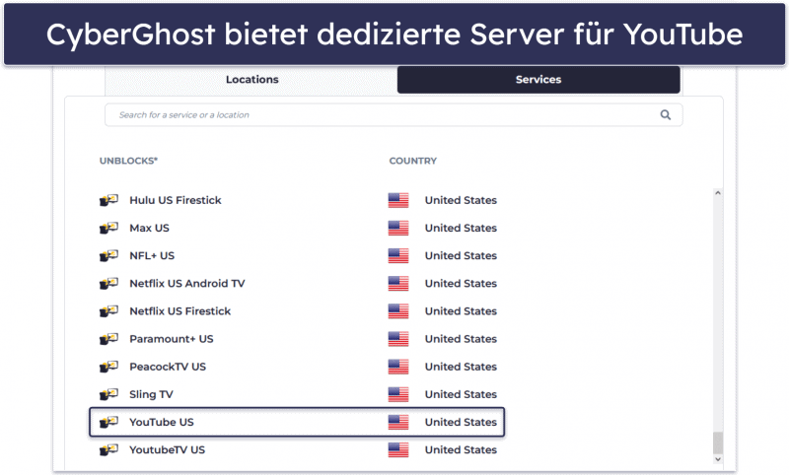Select the YouTube US server entry
Screen dimensions: 789x475
click(297, 422)
